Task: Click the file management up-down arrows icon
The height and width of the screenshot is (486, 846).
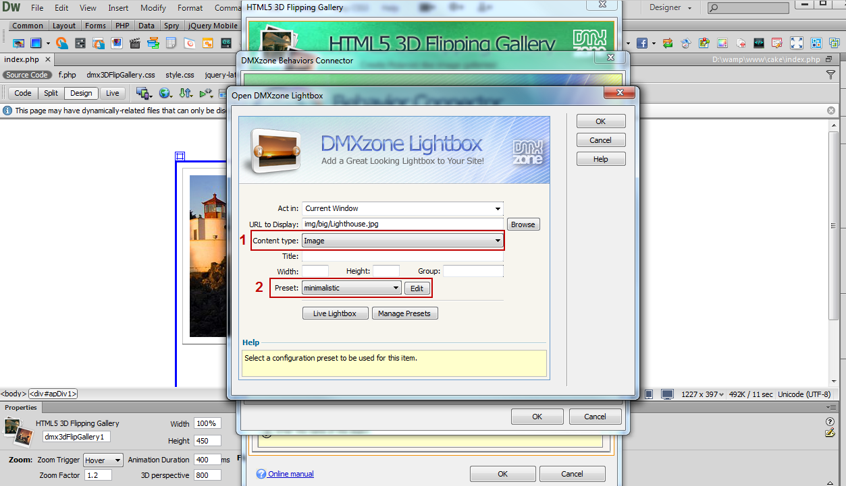Action: tap(186, 93)
